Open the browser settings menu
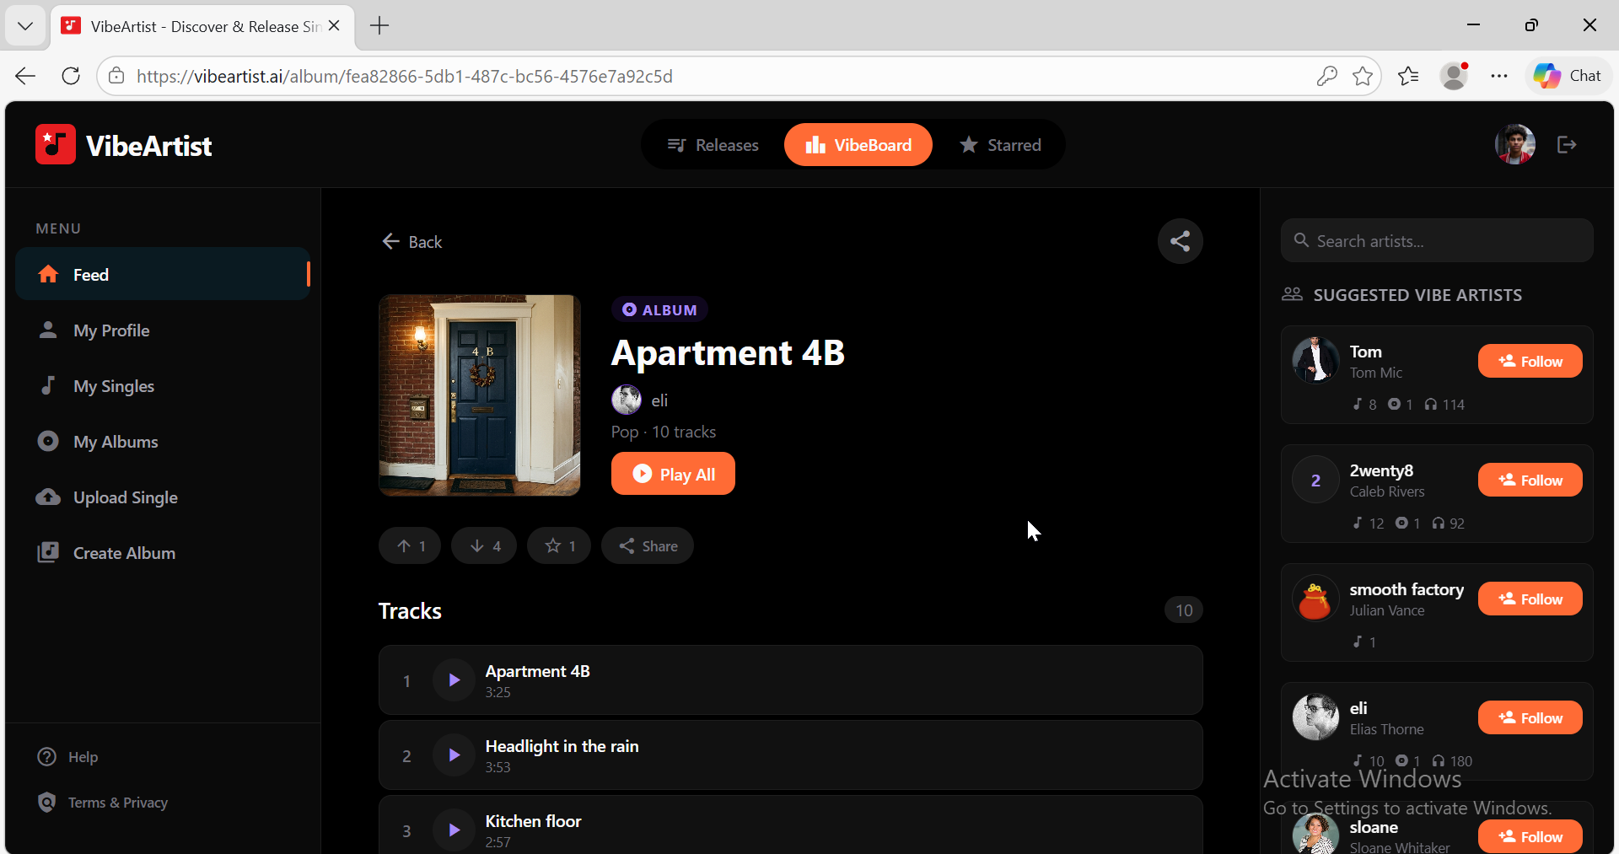Image resolution: width=1619 pixels, height=854 pixels. tap(1500, 76)
